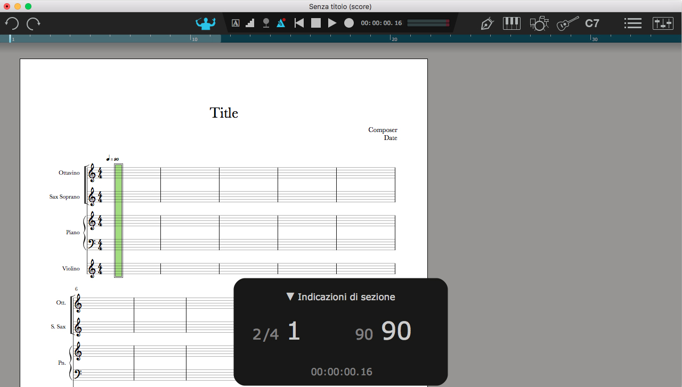
Task: Toggle the staircase steps icon in transport
Action: pyautogui.click(x=250, y=23)
